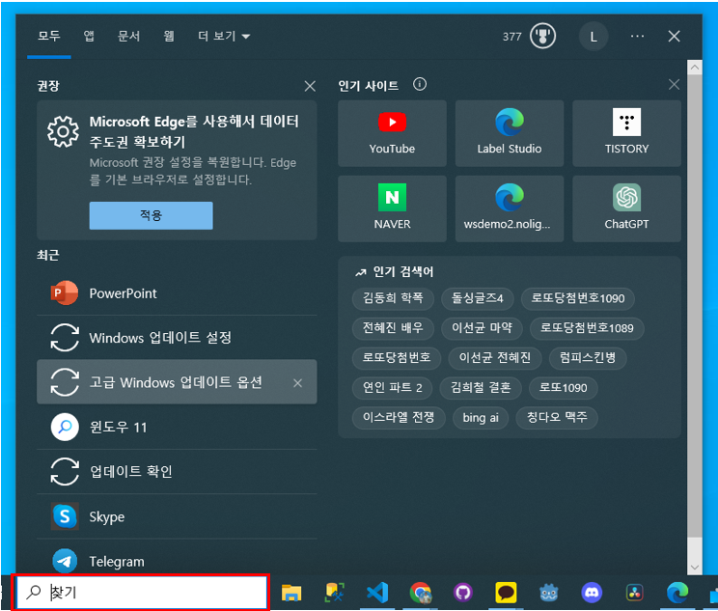
Task: Launch PowerPoint from recent list
Action: pyautogui.click(x=177, y=293)
